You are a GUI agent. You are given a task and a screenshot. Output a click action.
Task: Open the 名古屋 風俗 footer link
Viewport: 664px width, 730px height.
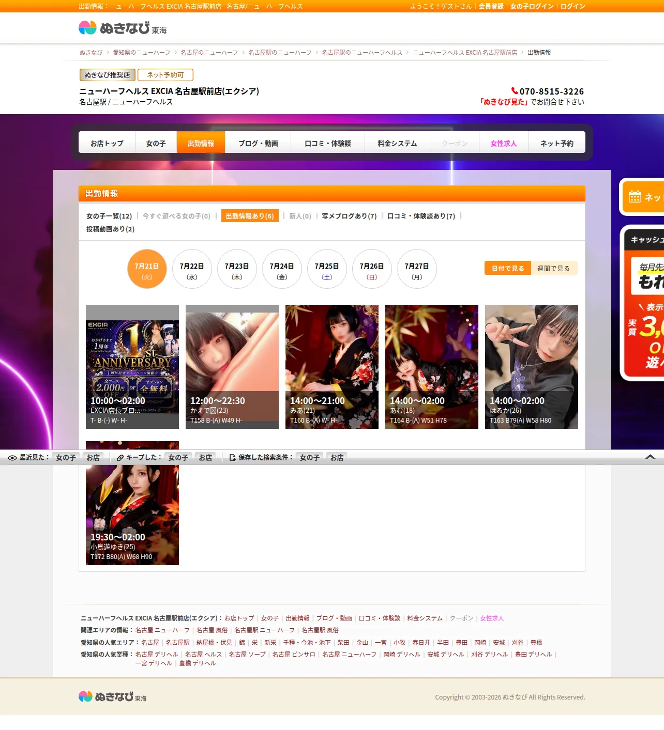(212, 630)
